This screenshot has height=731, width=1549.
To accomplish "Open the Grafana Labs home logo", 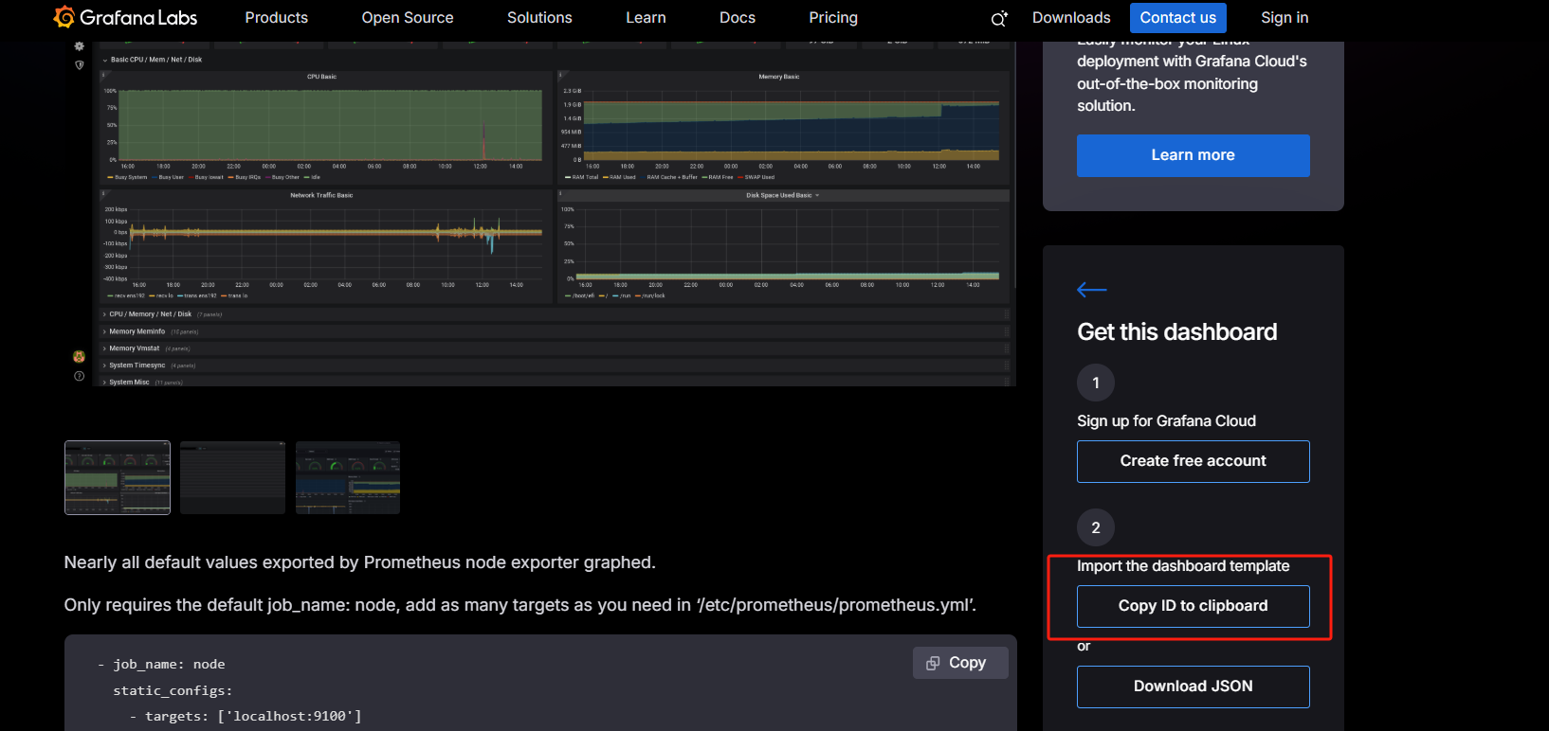I will tap(125, 17).
